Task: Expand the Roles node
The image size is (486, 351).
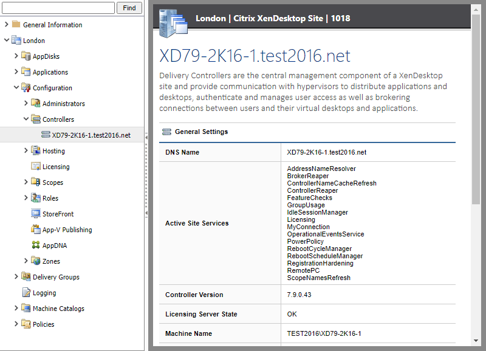Action: (x=26, y=198)
